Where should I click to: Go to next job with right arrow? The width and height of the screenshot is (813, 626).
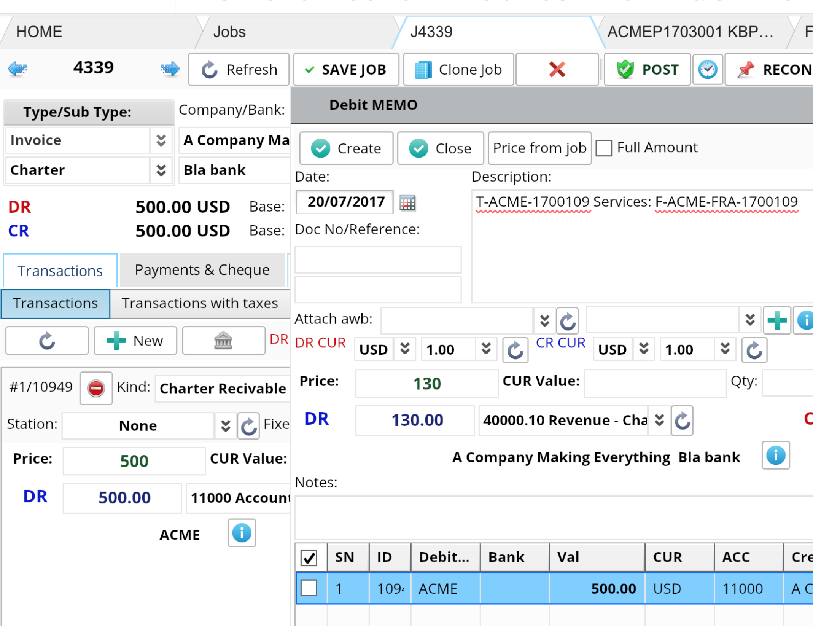[x=170, y=69]
